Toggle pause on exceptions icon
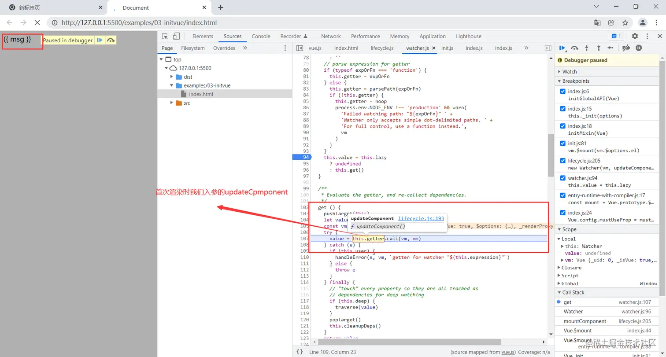Viewport: 666px width, 357px height. pyautogui.click(x=639, y=48)
